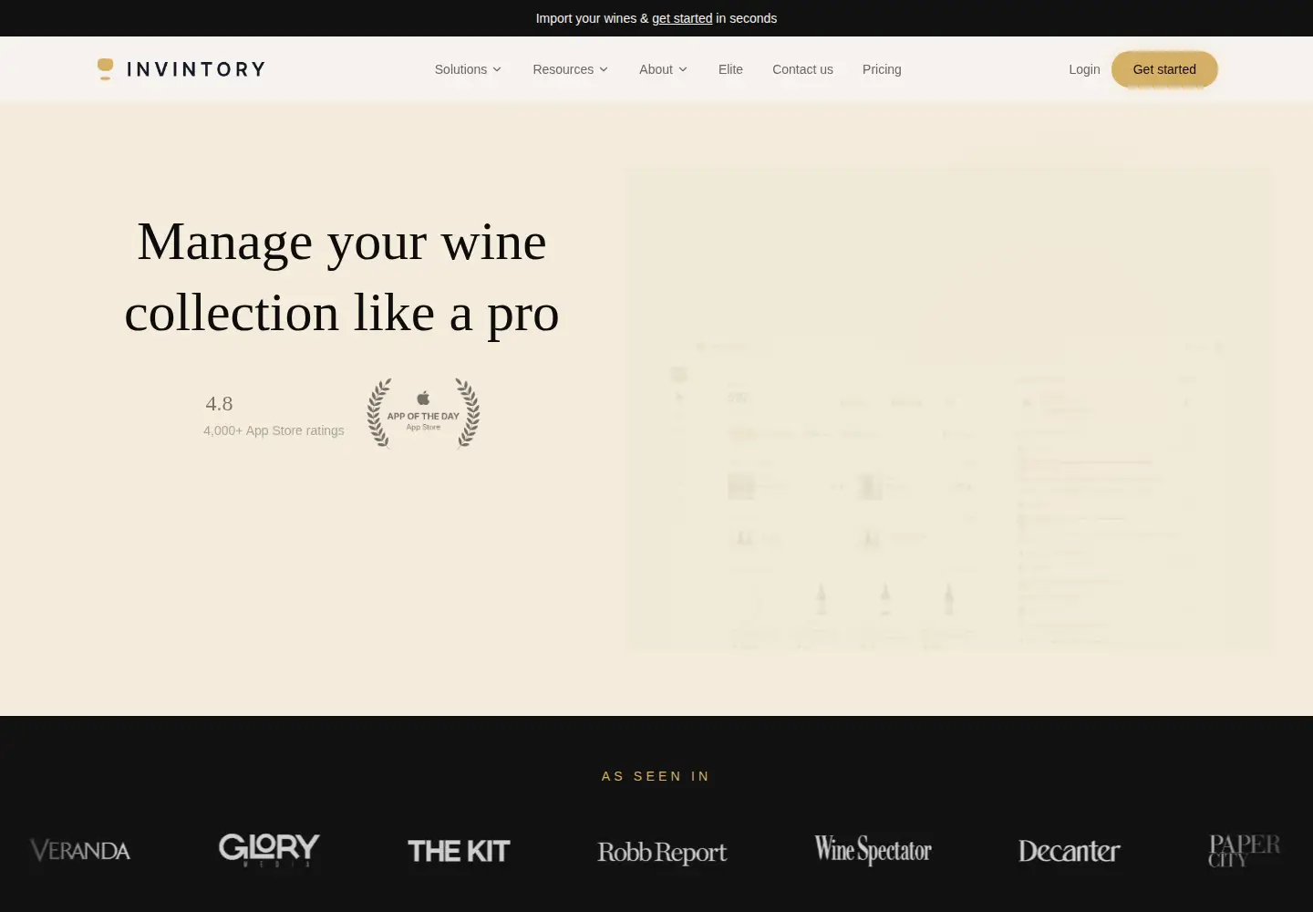Follow the get started link in top banner
The height and width of the screenshot is (912, 1313).
point(682,18)
